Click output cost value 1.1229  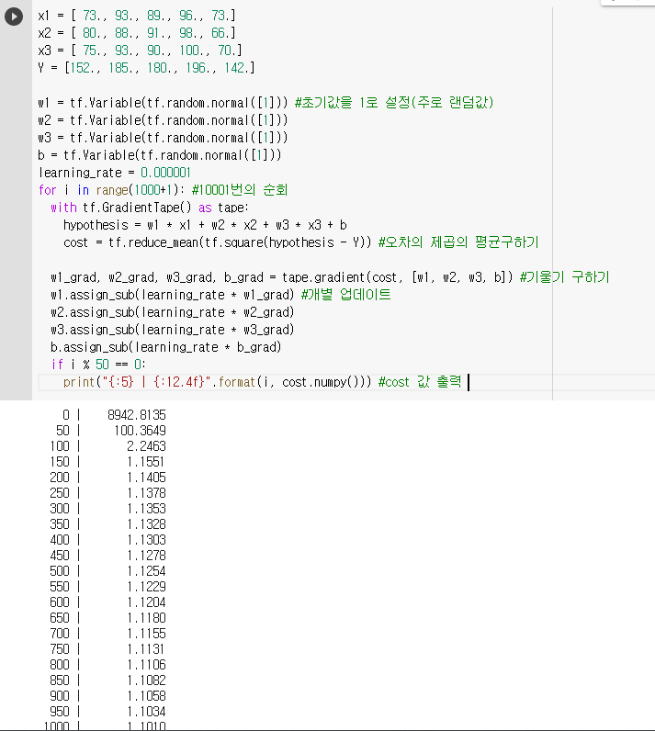146,587
